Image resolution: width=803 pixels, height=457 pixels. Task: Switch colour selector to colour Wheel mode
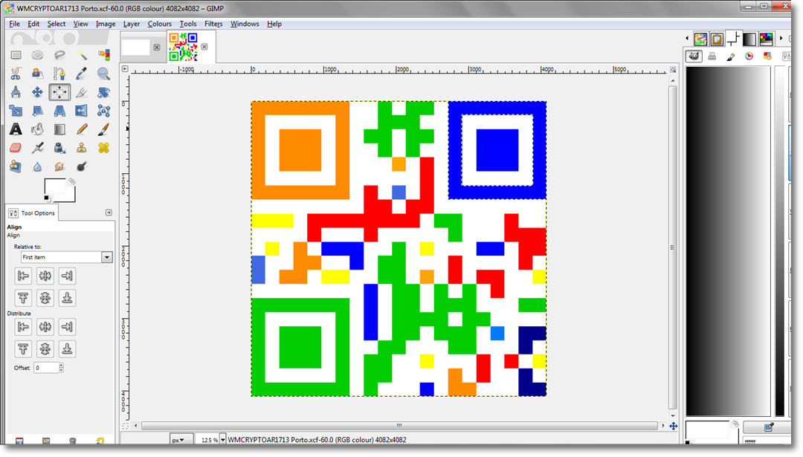tap(749, 56)
